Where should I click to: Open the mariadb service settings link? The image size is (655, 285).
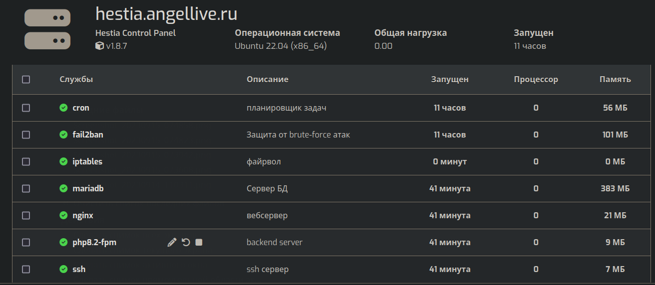pos(88,188)
